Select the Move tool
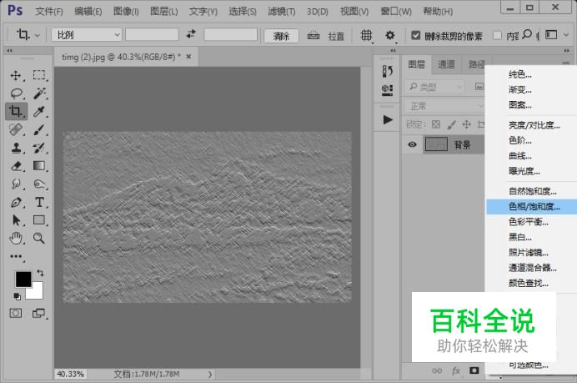 16,75
